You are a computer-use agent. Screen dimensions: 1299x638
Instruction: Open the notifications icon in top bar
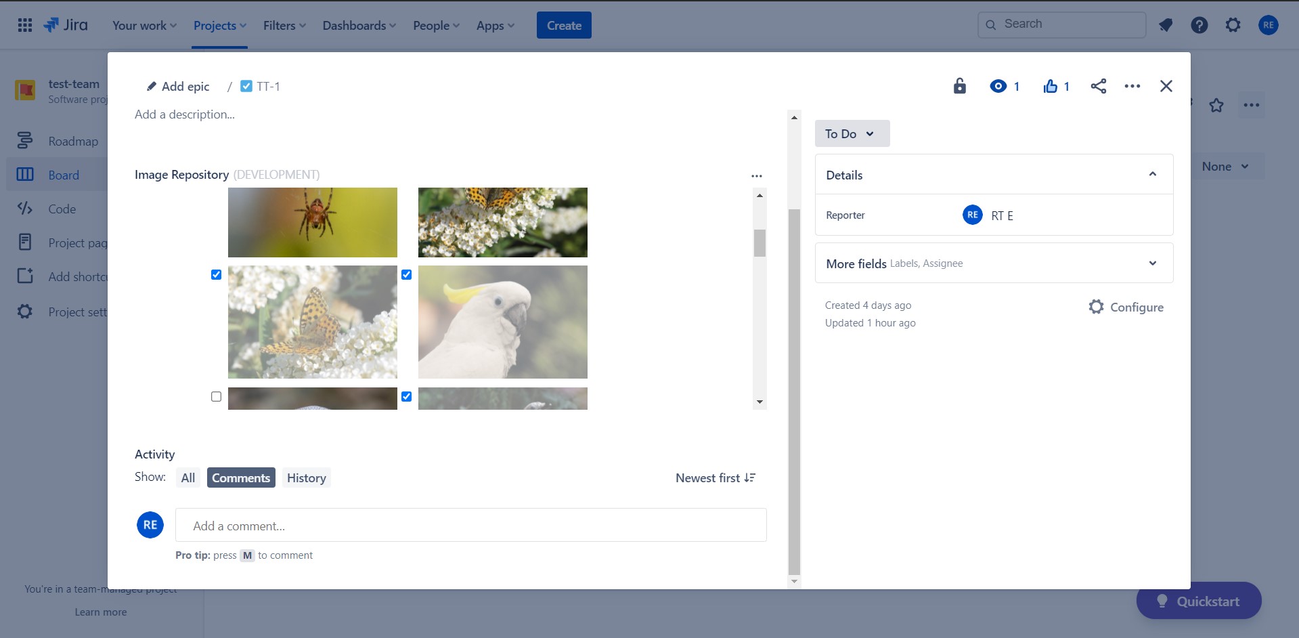click(1165, 25)
